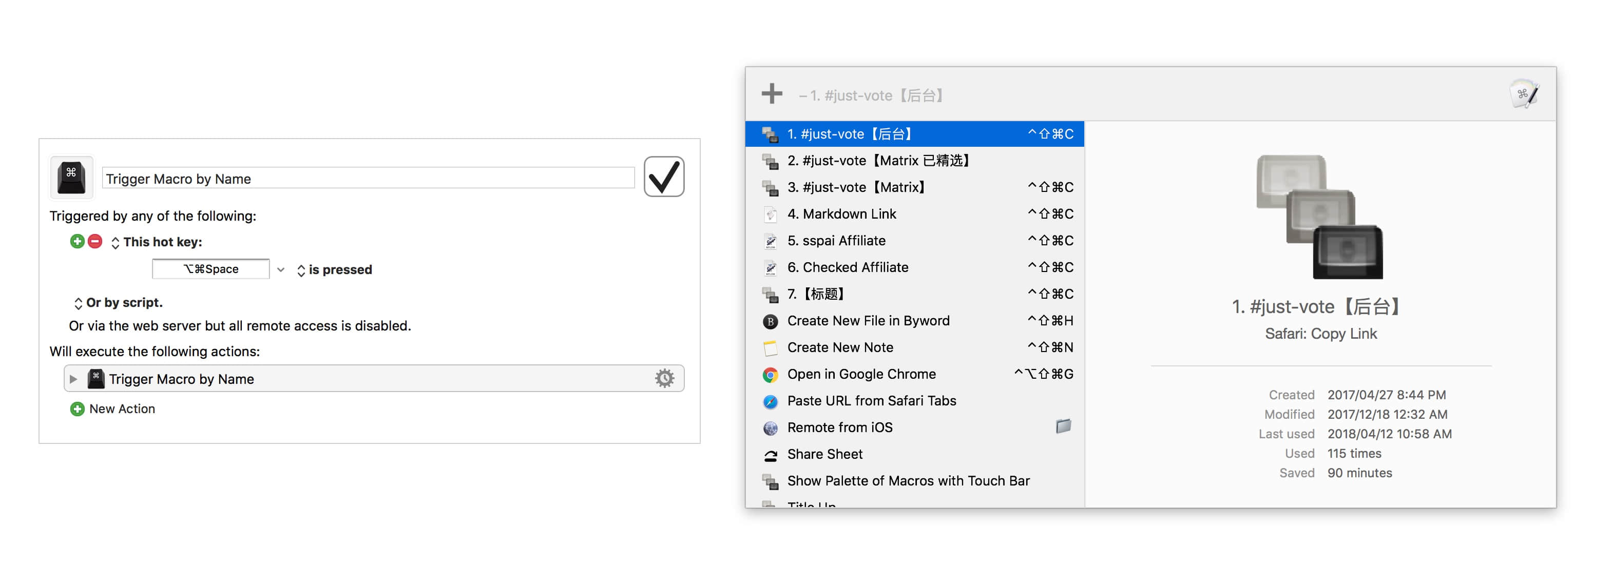Click the macro name text field
Viewport: 1613px width, 583px height.
(368, 179)
